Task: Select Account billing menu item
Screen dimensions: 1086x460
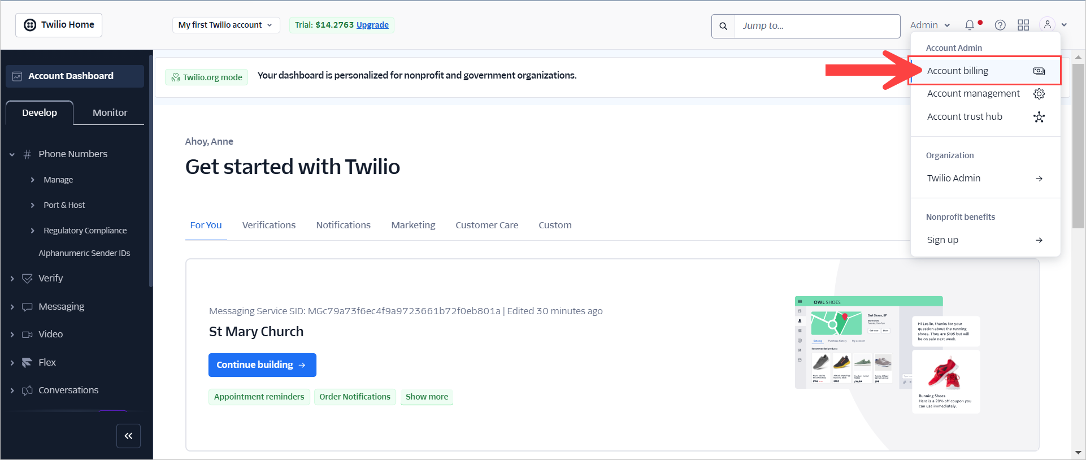Action: [985, 71]
